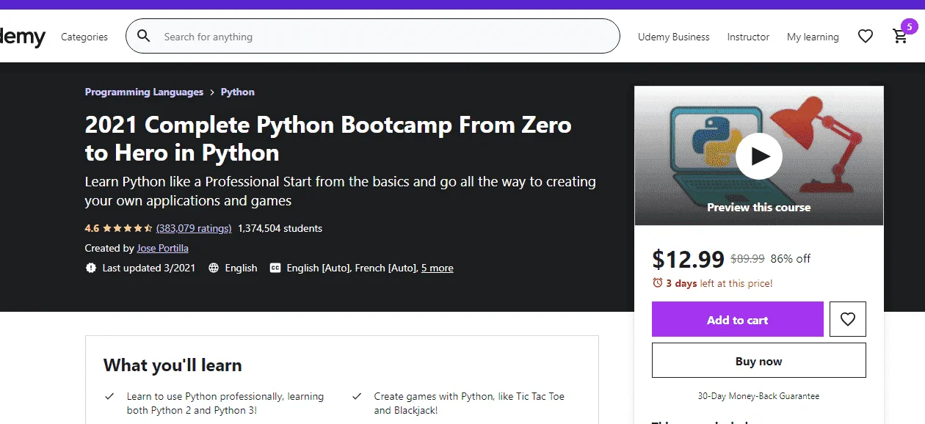The height and width of the screenshot is (424, 925).
Task: Go to Python breadcrumb
Action: [238, 92]
